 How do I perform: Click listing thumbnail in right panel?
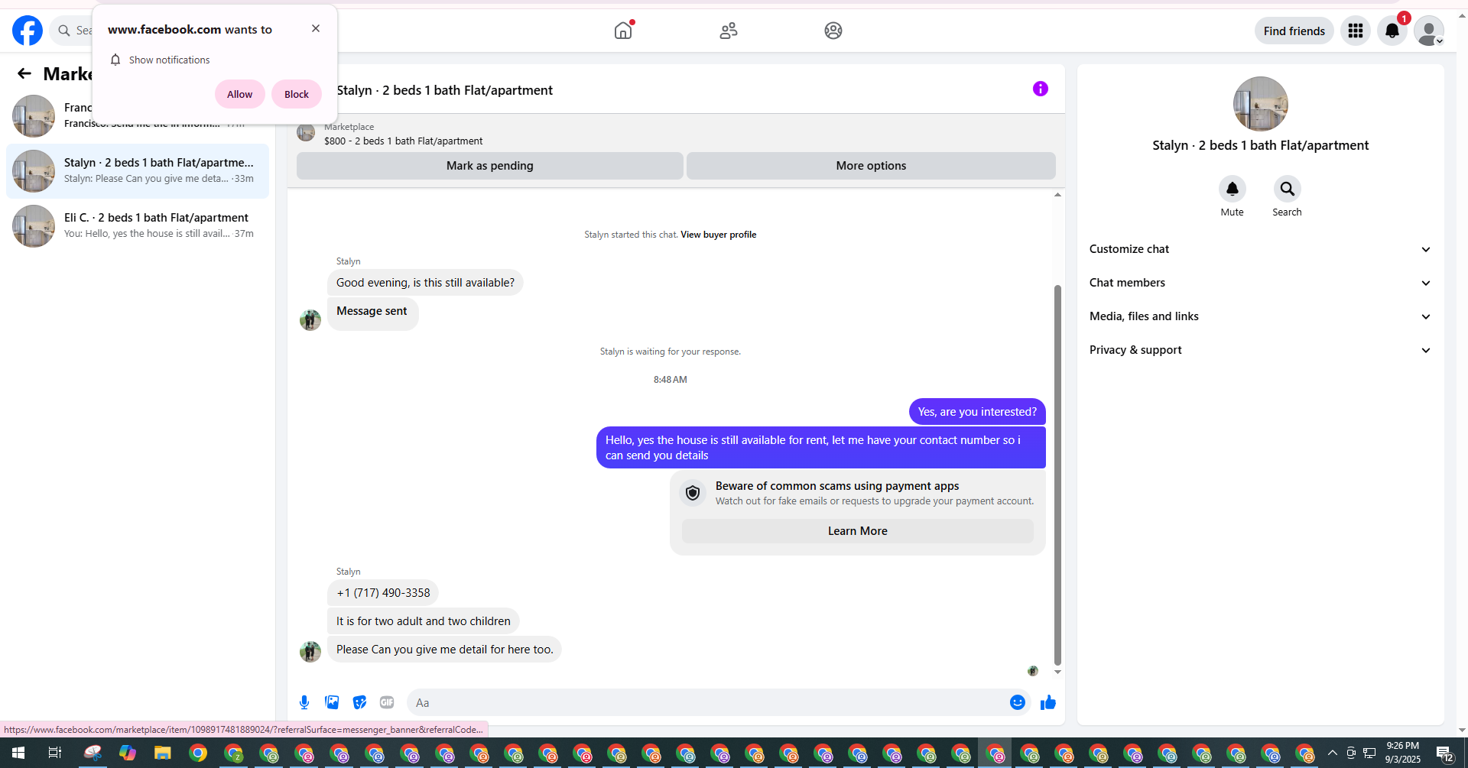click(1261, 104)
